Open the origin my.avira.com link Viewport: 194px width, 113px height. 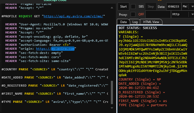(x=55, y=49)
